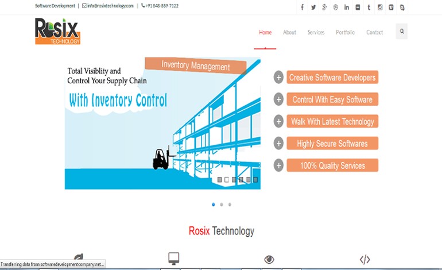This screenshot has width=442, height=270.
Task: Expand plus beside Control With Easy Software
Action: click(278, 99)
